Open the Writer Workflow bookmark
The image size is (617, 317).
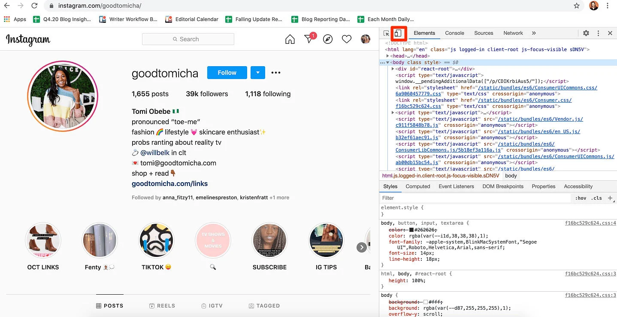(128, 19)
